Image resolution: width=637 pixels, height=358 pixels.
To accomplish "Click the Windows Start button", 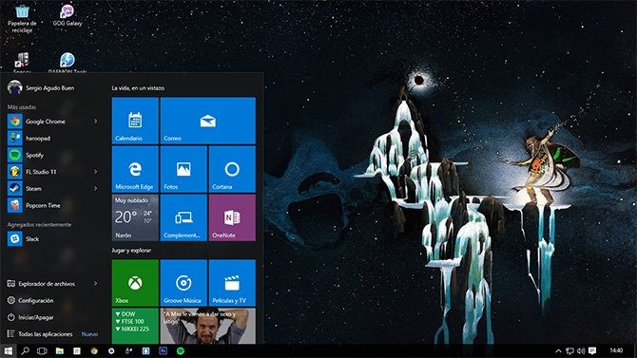I will 9,351.
